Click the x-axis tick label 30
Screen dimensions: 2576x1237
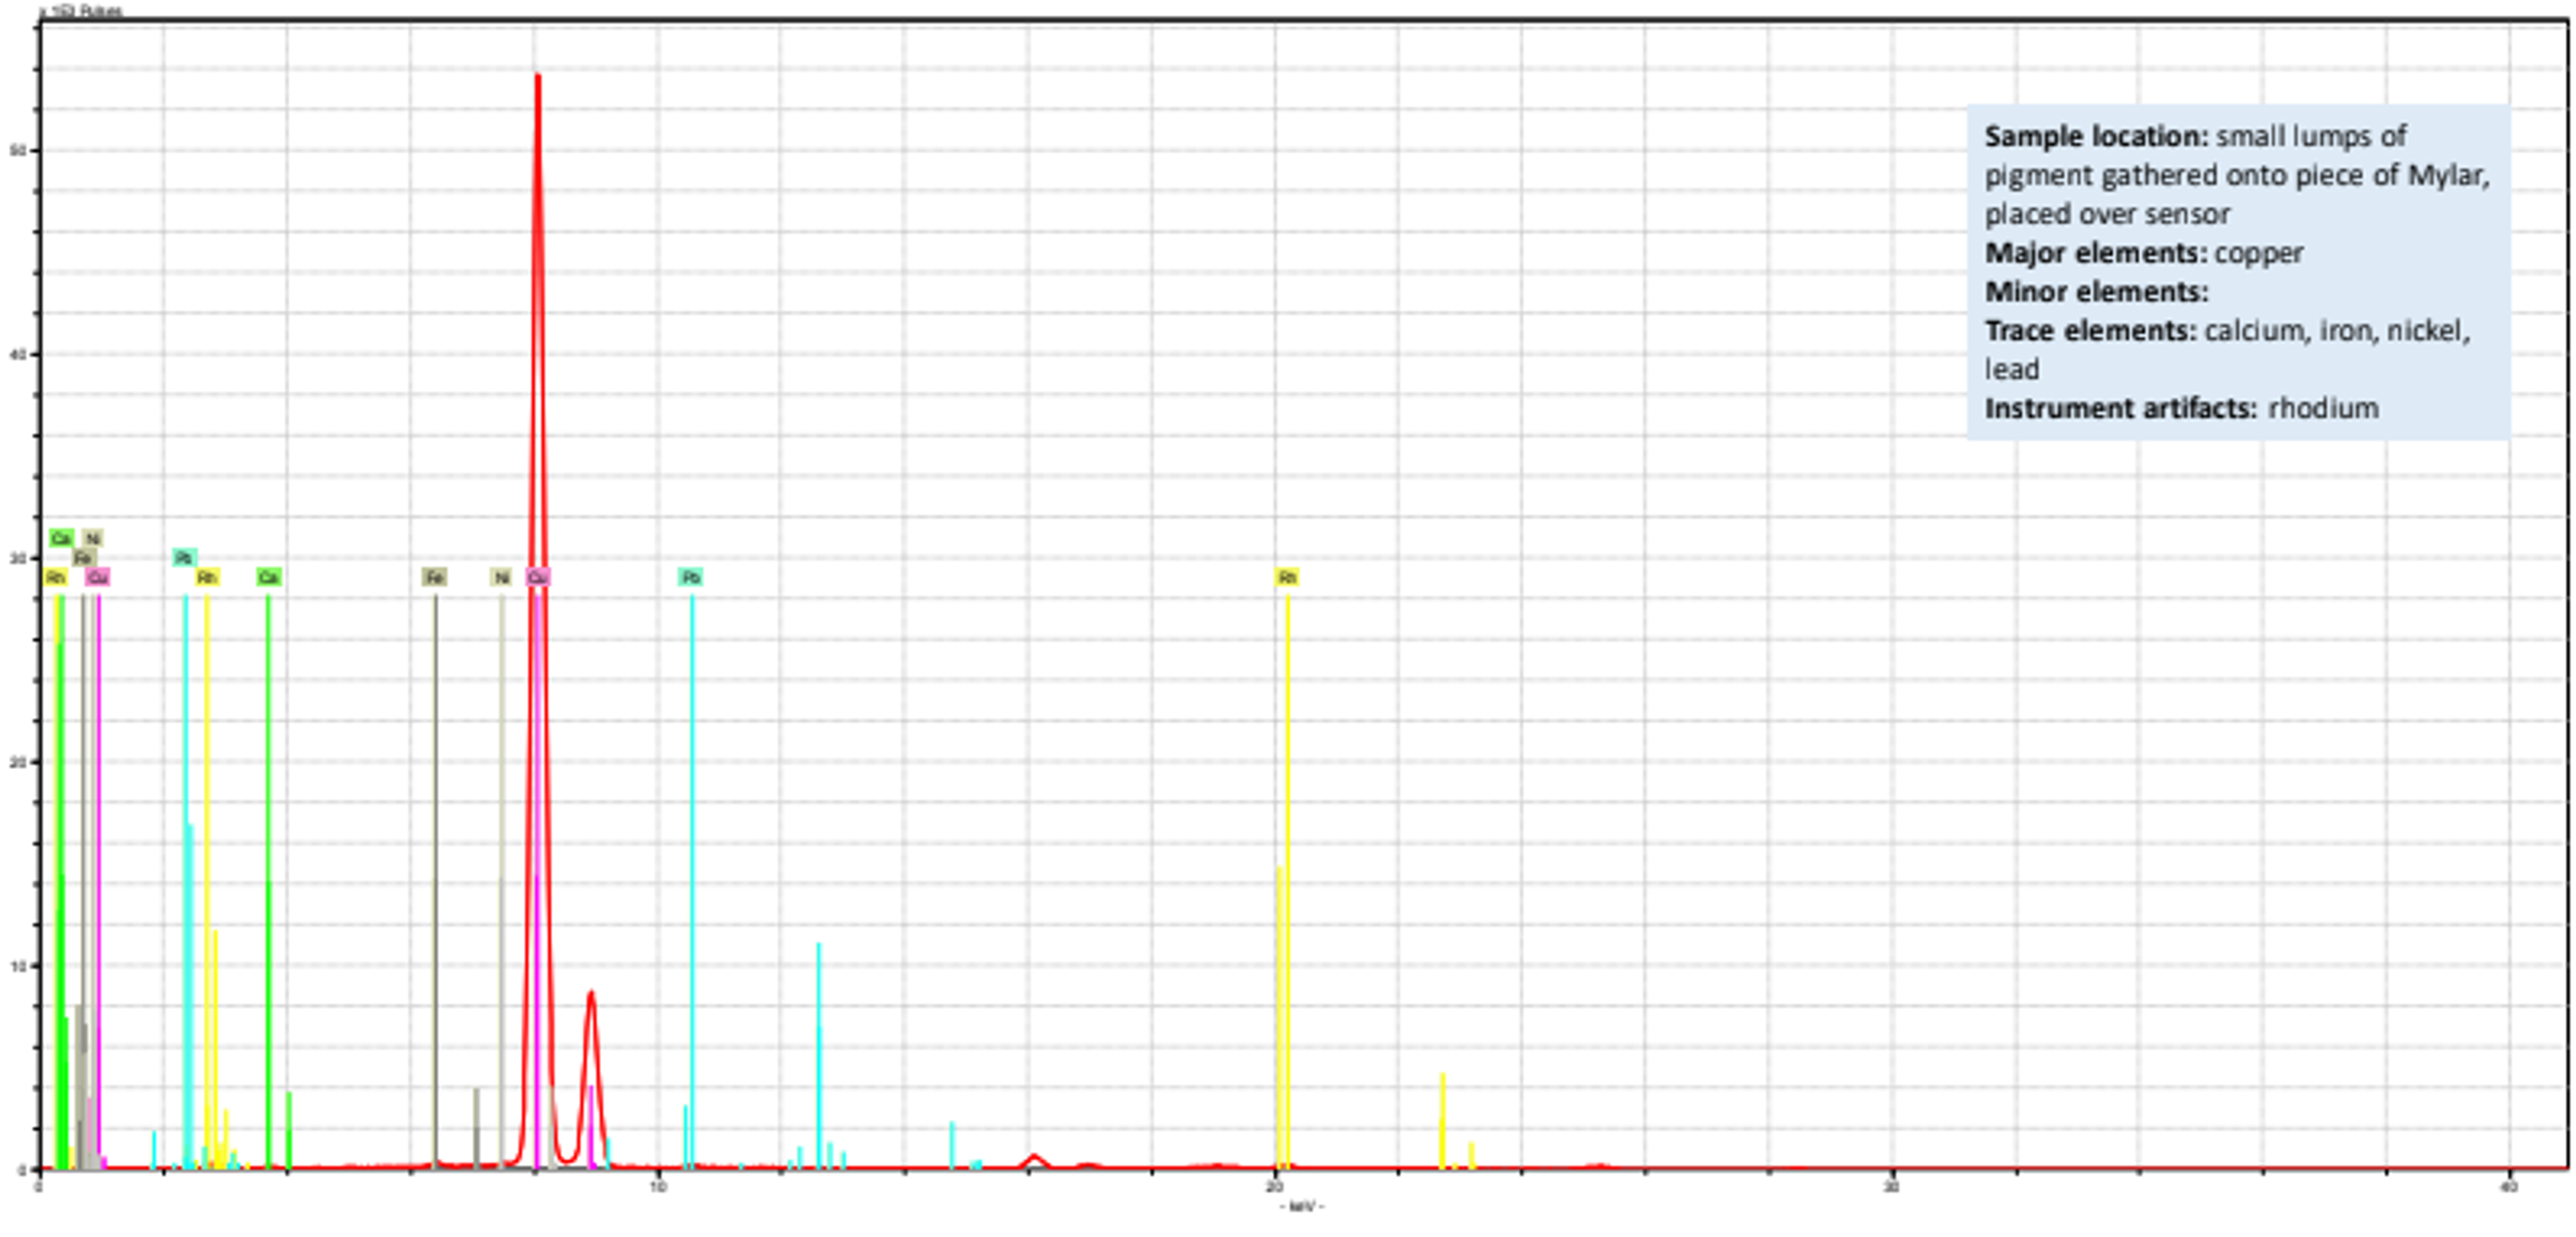(1891, 1187)
